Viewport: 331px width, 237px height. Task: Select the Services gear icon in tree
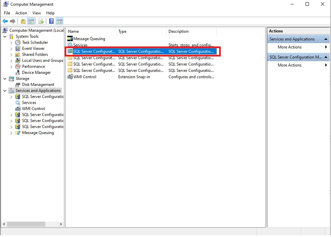click(x=18, y=103)
